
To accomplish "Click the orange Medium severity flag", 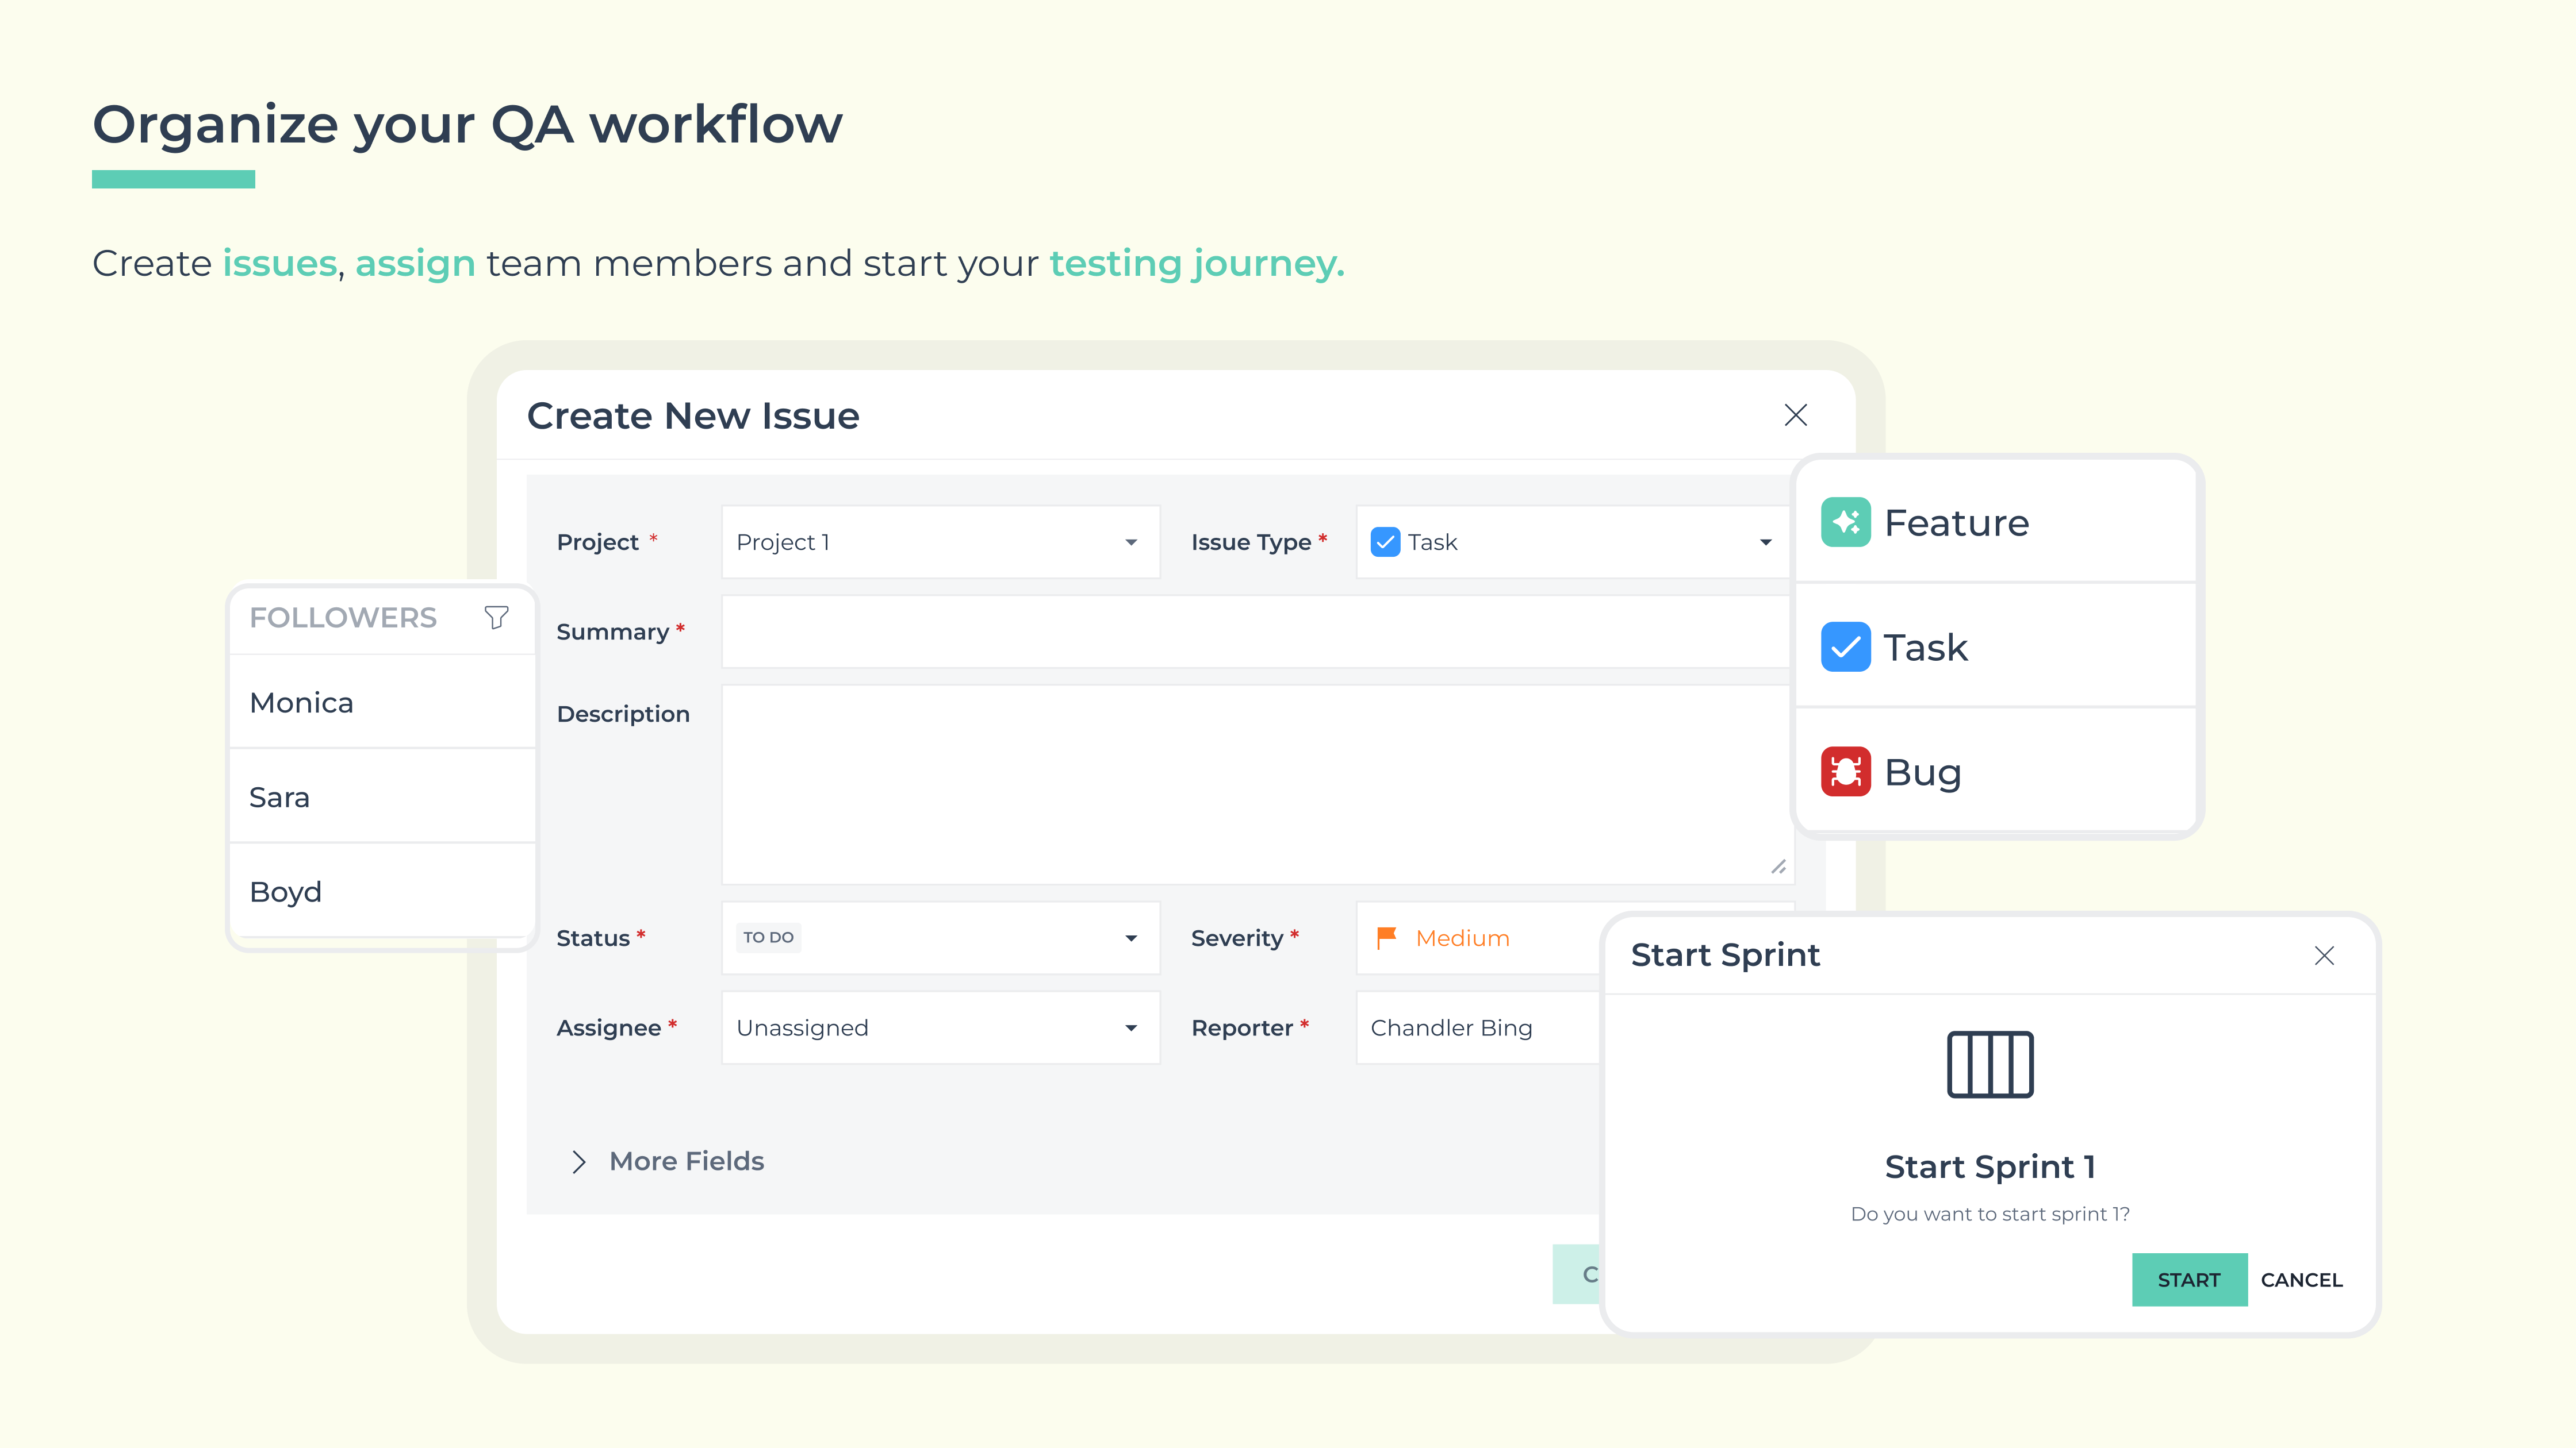I will tap(1386, 937).
